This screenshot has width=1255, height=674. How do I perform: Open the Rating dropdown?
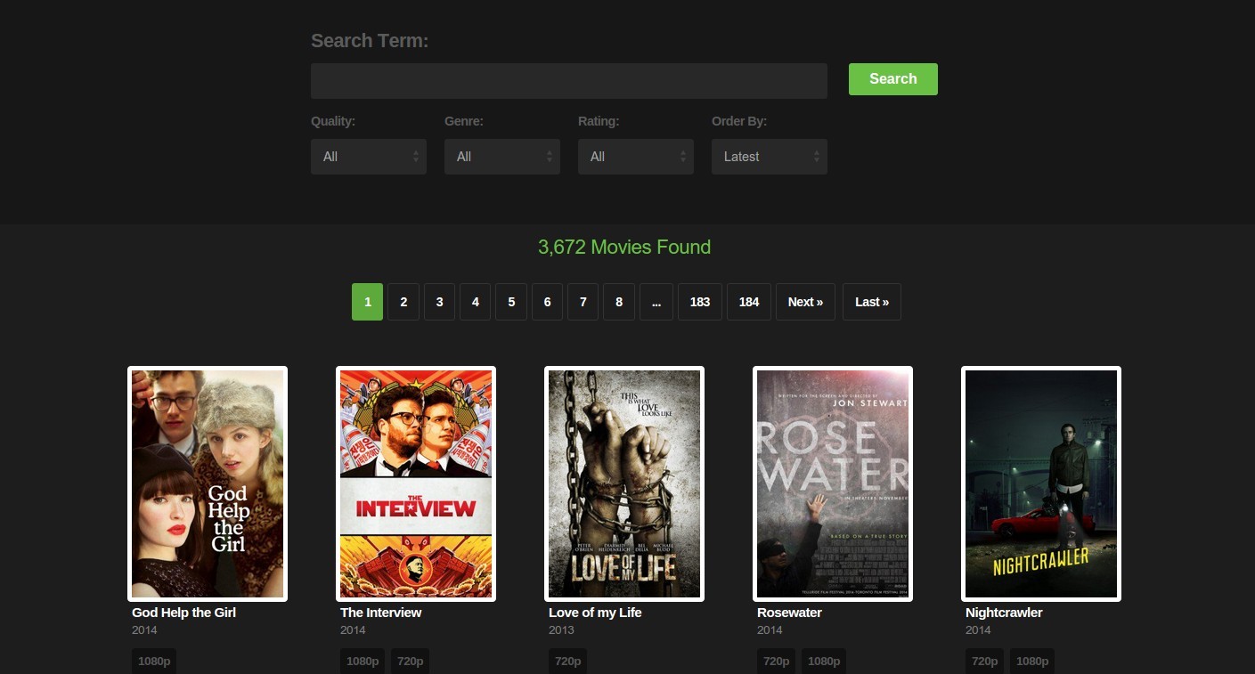click(636, 157)
